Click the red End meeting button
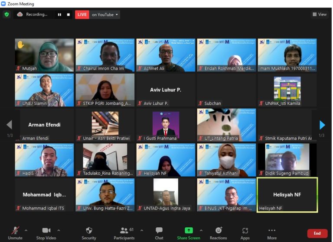The width and height of the screenshot is (333, 242). click(x=317, y=233)
